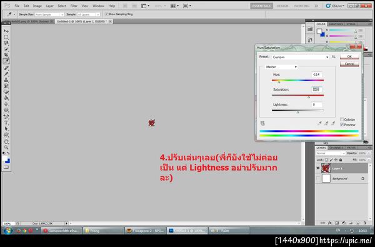This screenshot has height=247, width=375.
Task: Click the Saturation slider handle
Action: (x=309, y=97)
